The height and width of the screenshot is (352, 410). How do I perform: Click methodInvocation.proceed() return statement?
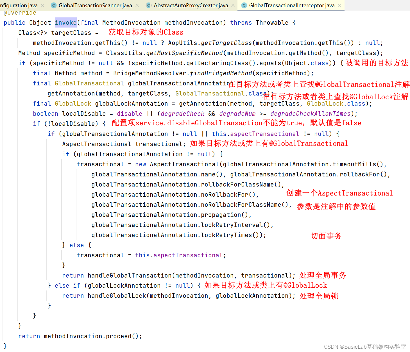80,336
